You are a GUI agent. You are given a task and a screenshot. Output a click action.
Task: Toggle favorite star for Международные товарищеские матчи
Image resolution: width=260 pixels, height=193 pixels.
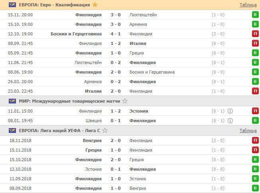click(x=125, y=101)
